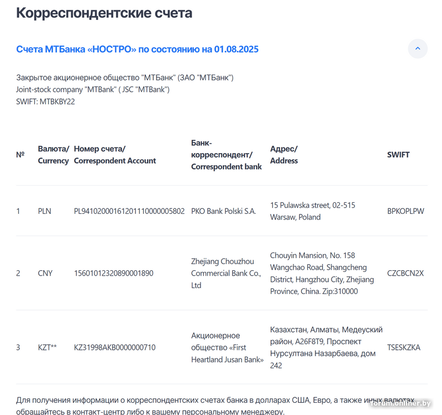This screenshot has height=415, width=442.
Task: Click the PKO Bank Polski S.A. cell
Action: 223,211
